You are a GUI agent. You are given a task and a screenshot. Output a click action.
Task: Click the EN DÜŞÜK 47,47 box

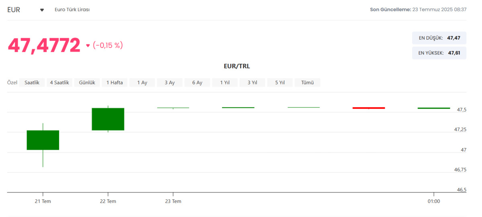[x=439, y=38]
